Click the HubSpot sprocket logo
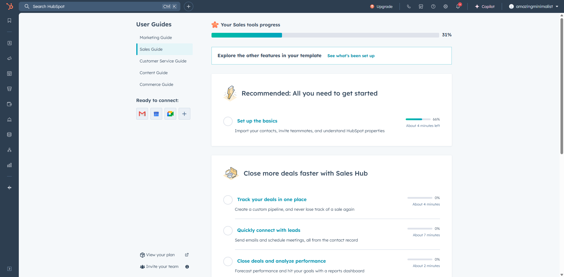The image size is (564, 277). click(10, 6)
